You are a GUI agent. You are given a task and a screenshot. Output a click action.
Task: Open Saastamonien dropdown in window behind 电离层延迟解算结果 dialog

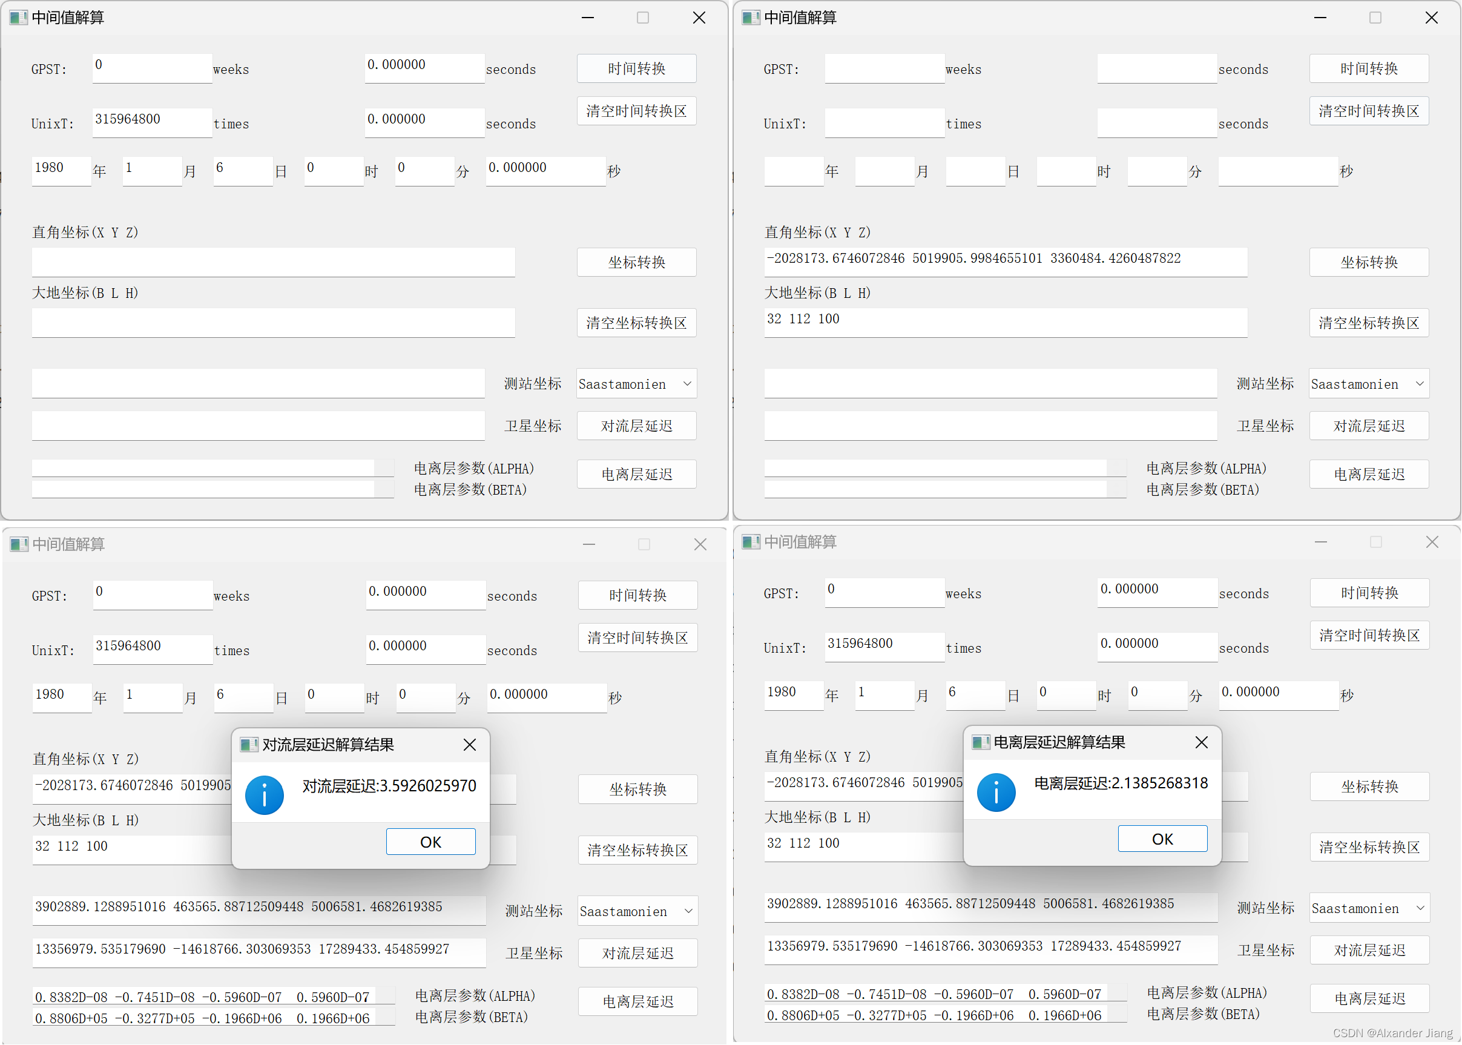[1370, 909]
